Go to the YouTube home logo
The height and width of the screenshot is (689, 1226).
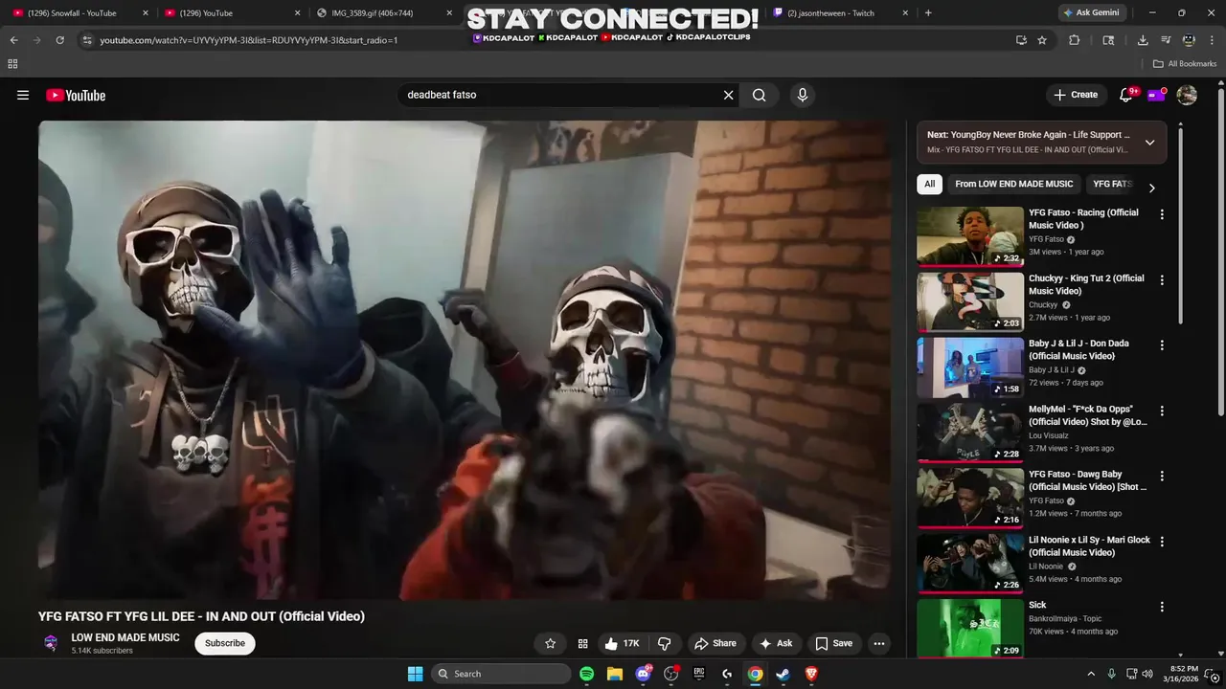coord(76,95)
